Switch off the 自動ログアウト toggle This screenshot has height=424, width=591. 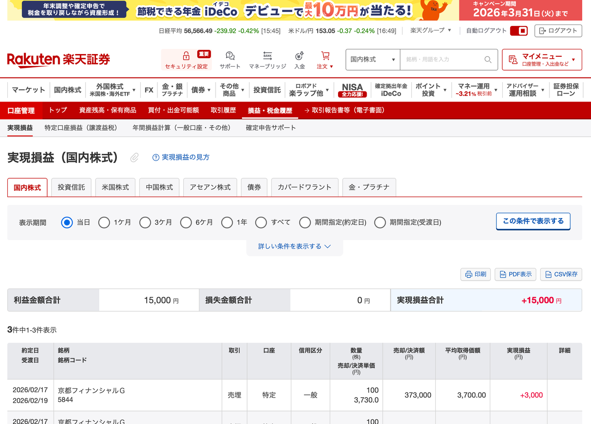519,30
